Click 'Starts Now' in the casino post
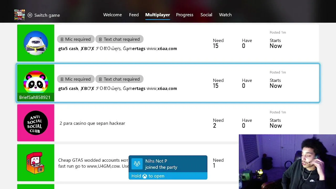The image size is (336, 189). (x=276, y=123)
